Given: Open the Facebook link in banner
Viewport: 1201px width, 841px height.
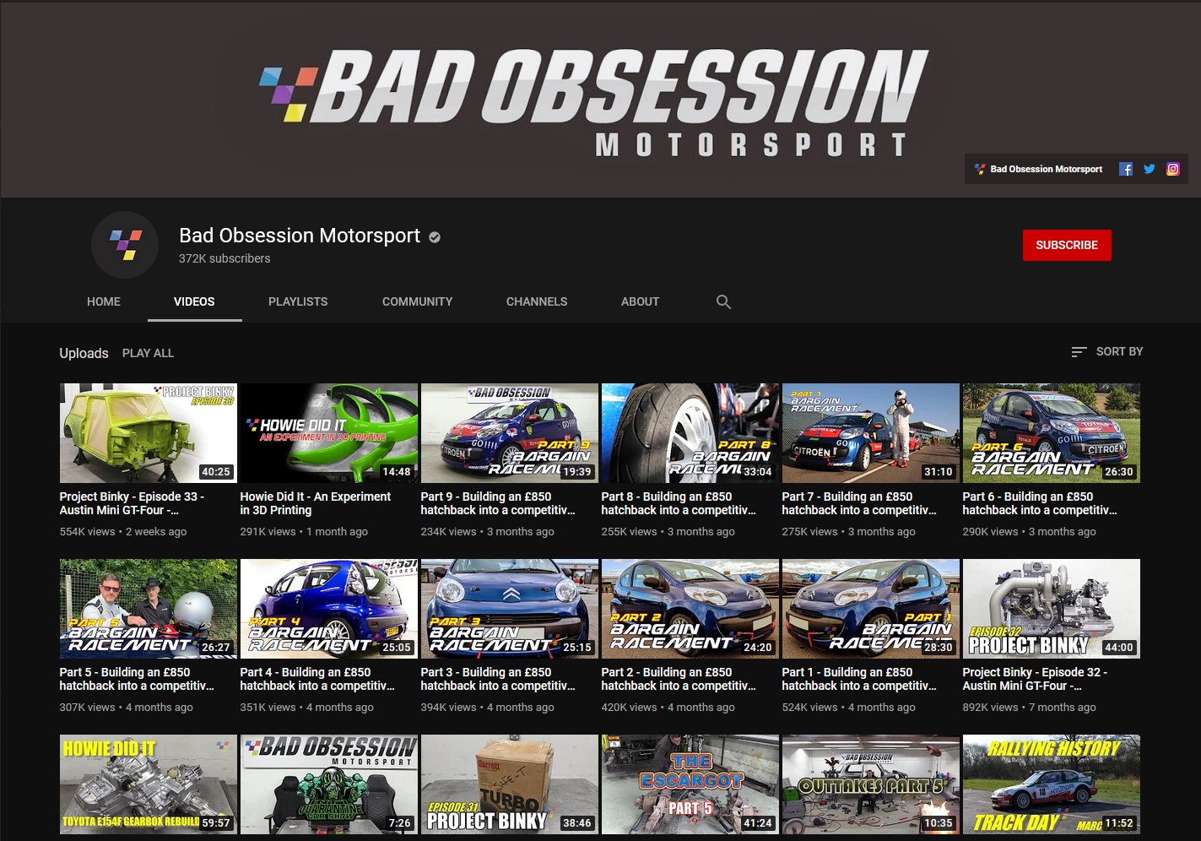Looking at the screenshot, I should tap(1125, 169).
